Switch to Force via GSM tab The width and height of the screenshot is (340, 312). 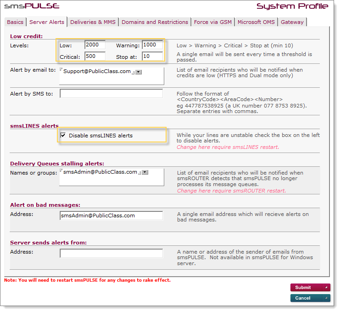pyautogui.click(x=213, y=22)
